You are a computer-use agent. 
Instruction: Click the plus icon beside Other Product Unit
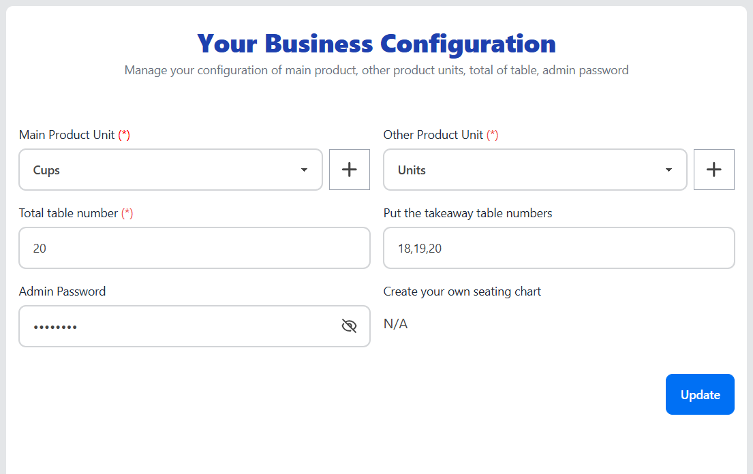713,170
